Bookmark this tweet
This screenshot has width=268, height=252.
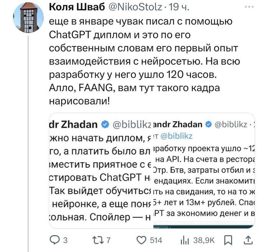point(229,240)
